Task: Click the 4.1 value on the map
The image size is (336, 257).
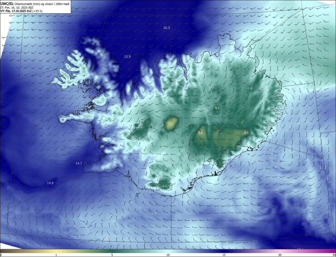Action: tap(217, 108)
